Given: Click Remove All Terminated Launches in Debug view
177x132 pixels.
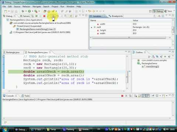Looking at the screenshot, I should (32, 16).
